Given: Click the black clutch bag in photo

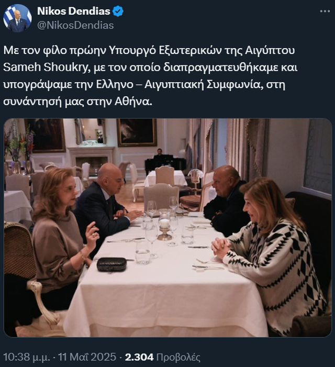Looking at the screenshot, I should (x=111, y=264).
